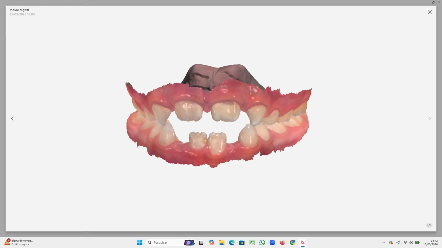
Task: Open File Explorer from taskbar
Action: (222, 242)
